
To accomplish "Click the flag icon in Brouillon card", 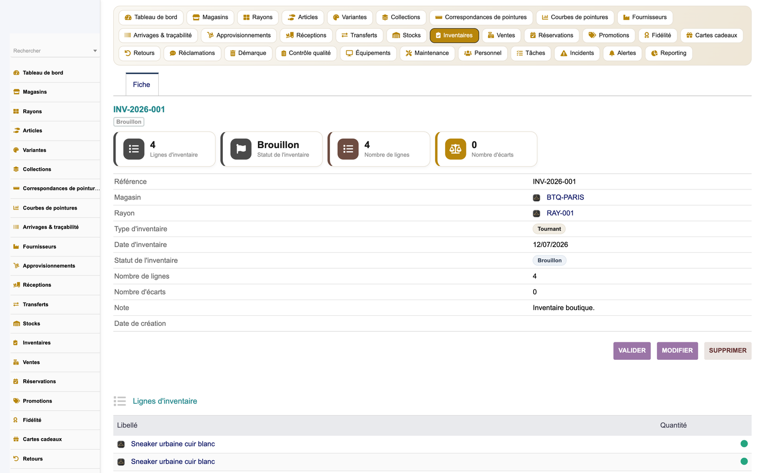I will click(241, 149).
